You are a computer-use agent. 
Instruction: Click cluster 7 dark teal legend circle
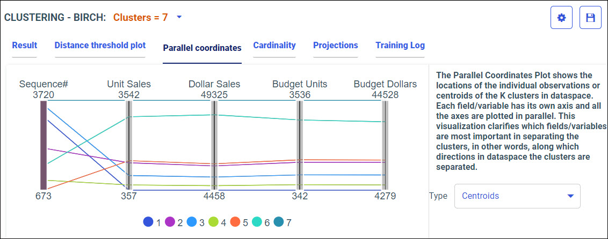[279, 222]
